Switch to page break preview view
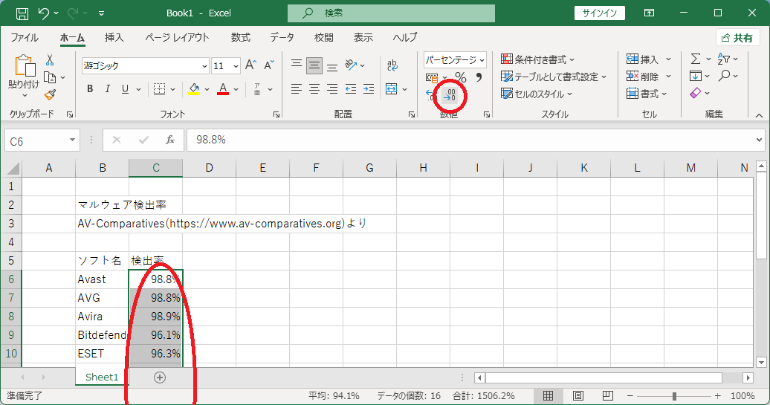 pos(607,395)
